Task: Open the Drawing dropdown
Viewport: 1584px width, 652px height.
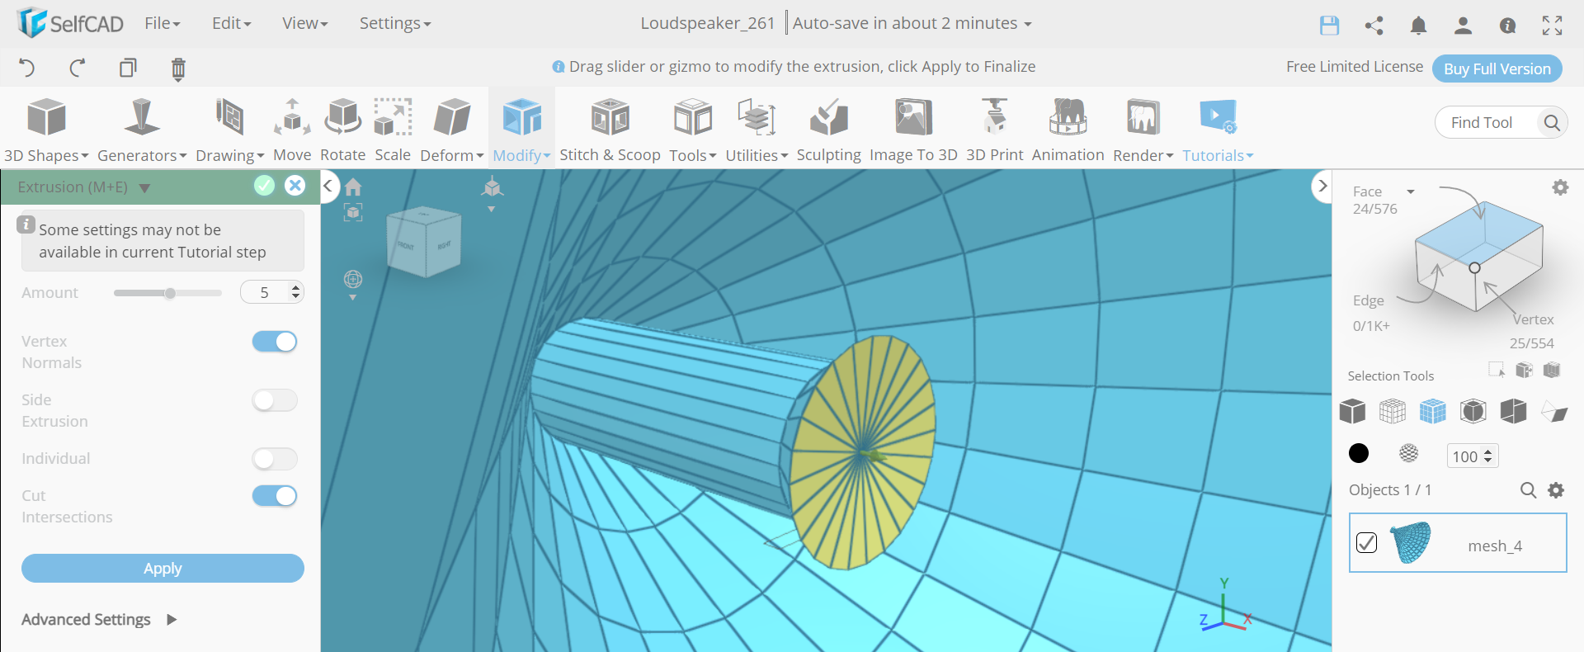Action: click(230, 130)
